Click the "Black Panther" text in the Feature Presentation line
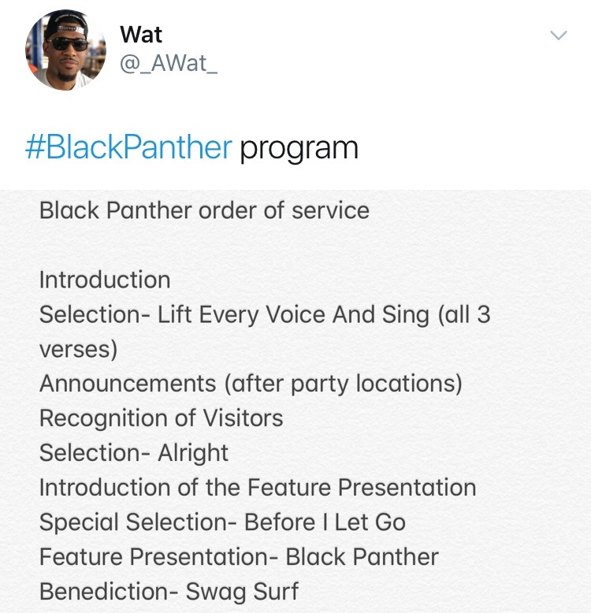Image resolution: width=591 pixels, height=613 pixels. coord(362,556)
